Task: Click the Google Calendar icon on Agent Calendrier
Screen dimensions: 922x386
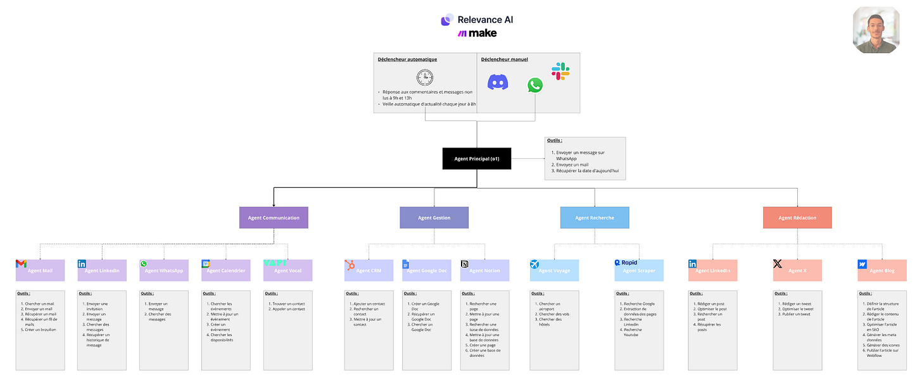Action: pos(205,264)
